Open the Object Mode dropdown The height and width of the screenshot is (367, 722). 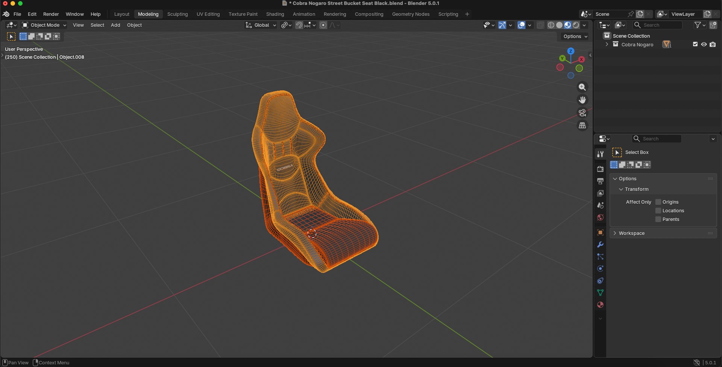(44, 25)
